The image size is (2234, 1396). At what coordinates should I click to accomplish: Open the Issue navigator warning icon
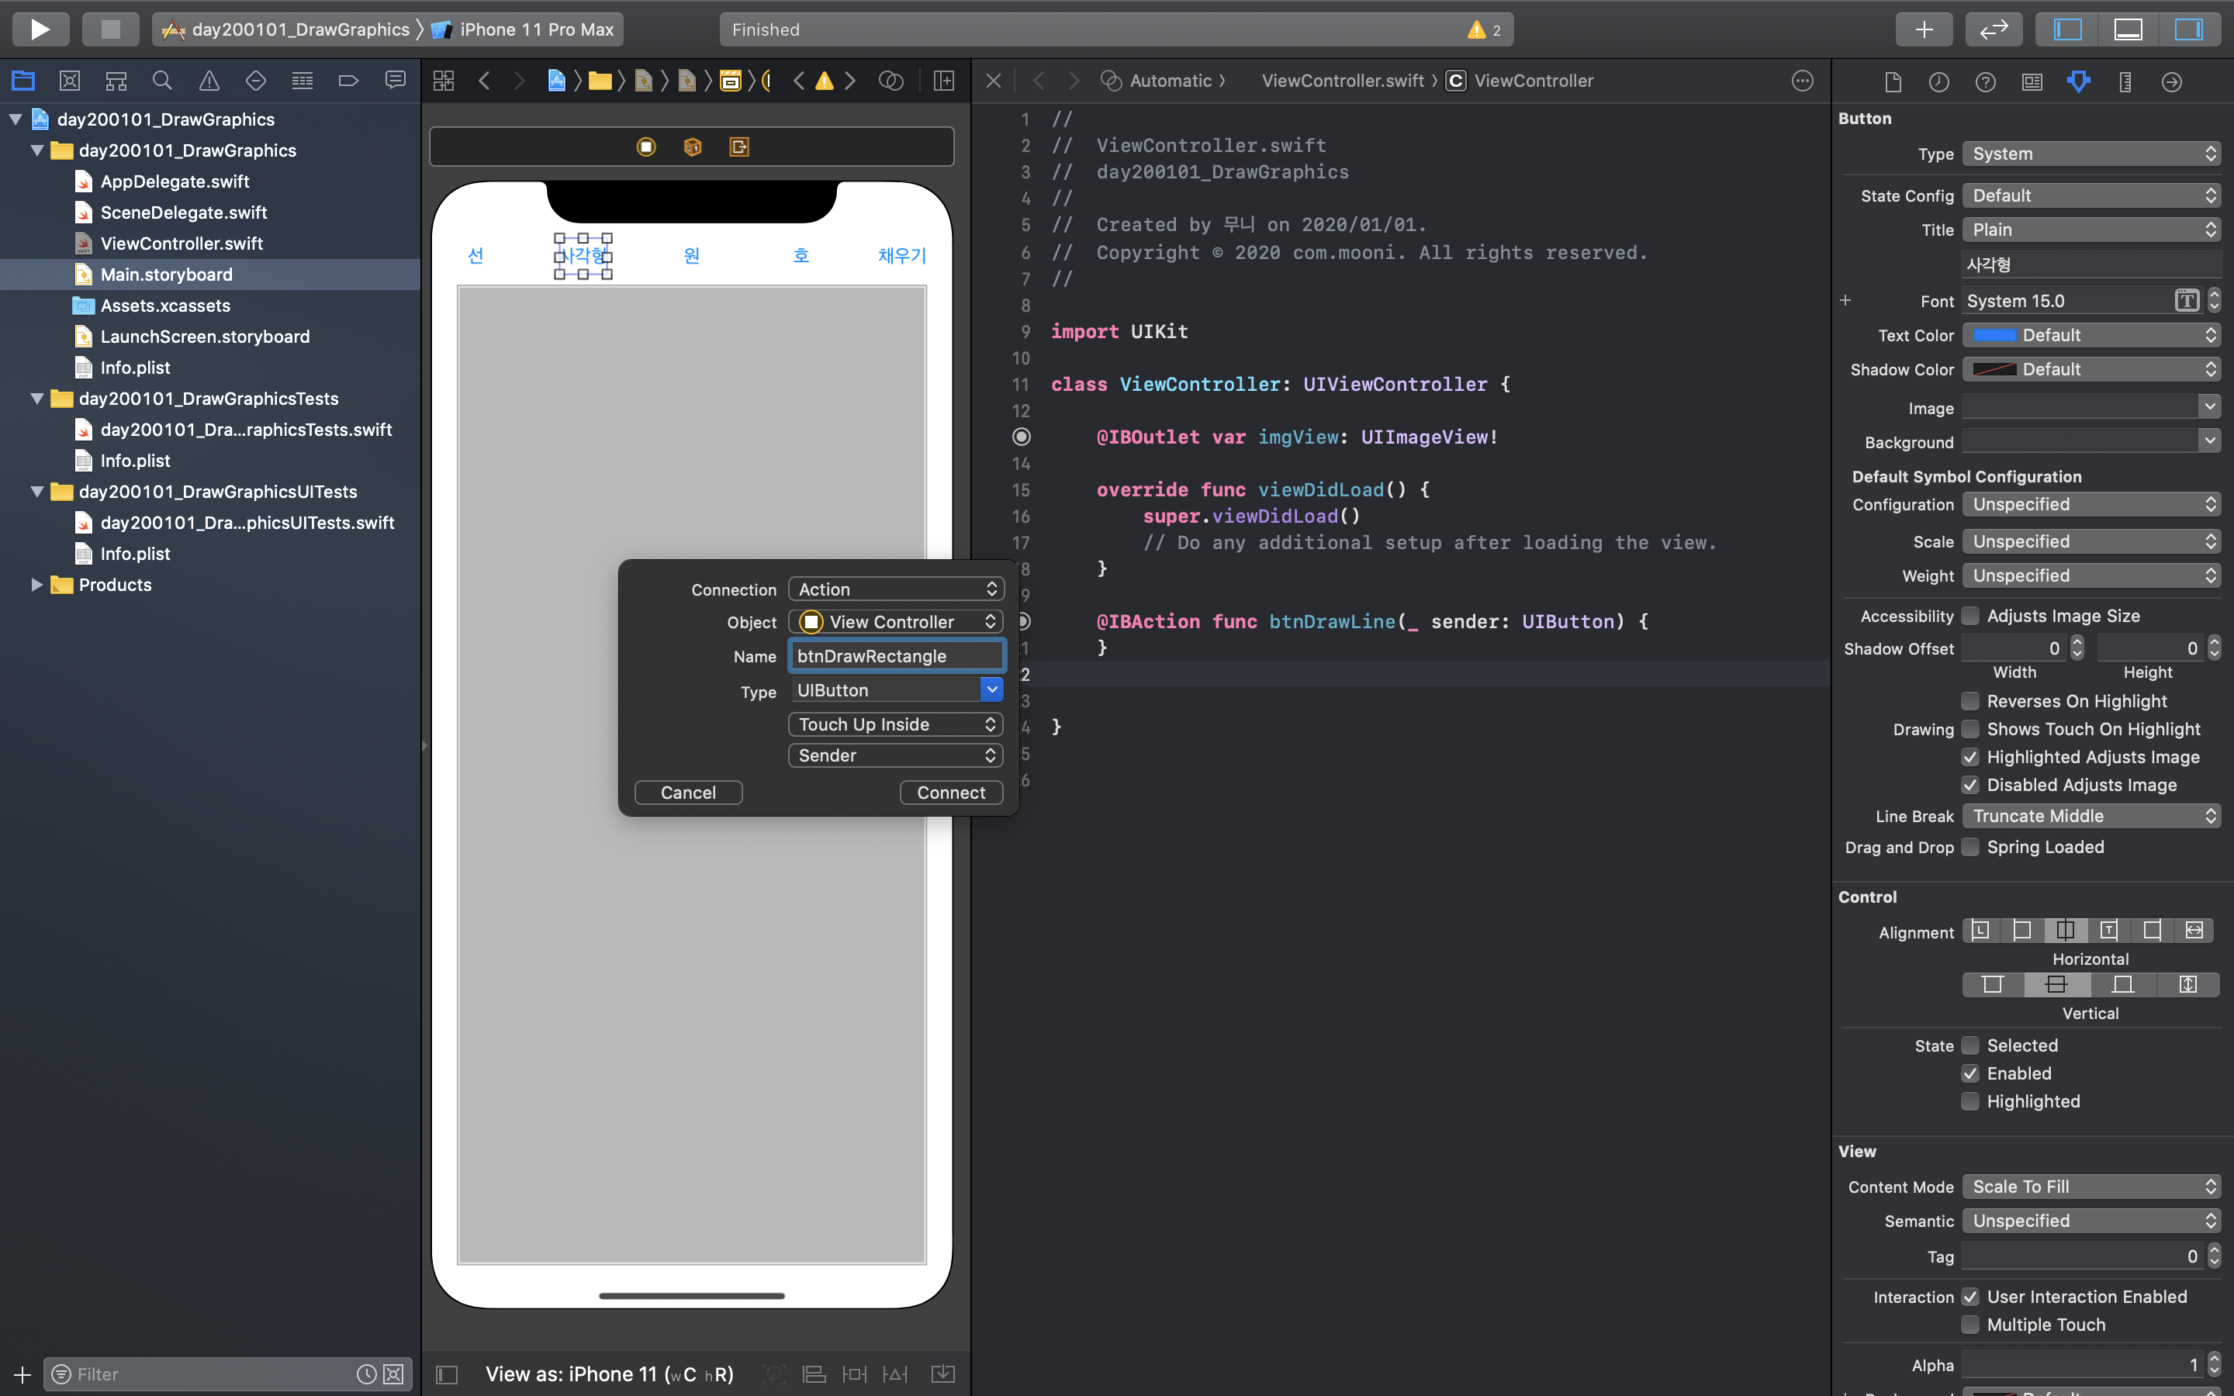[209, 81]
